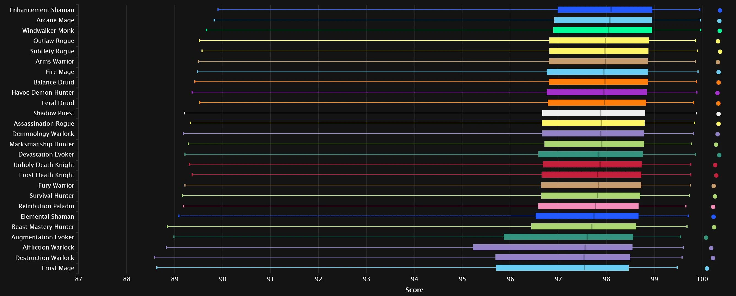Click the Beast Mastery Hunter box bar
736x296 pixels.
584,226
